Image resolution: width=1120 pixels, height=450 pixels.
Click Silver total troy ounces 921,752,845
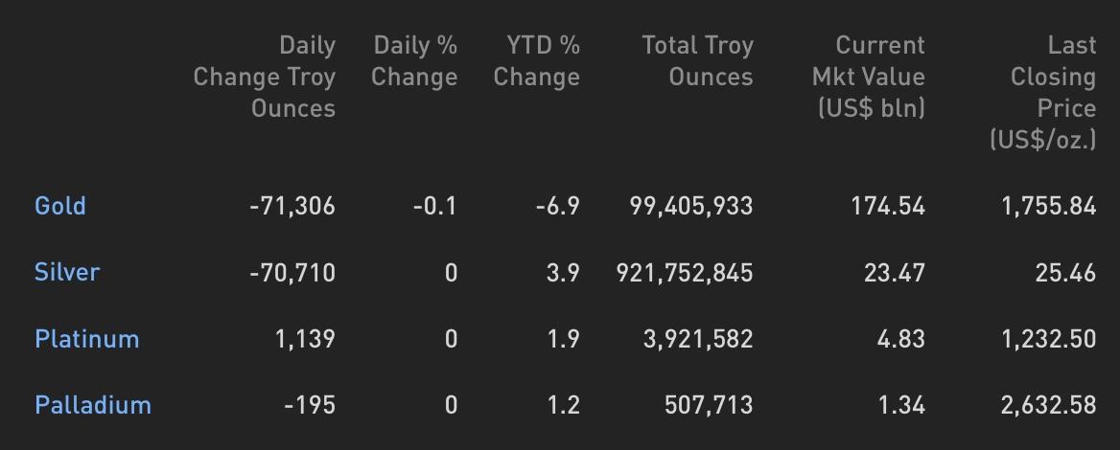click(x=685, y=273)
